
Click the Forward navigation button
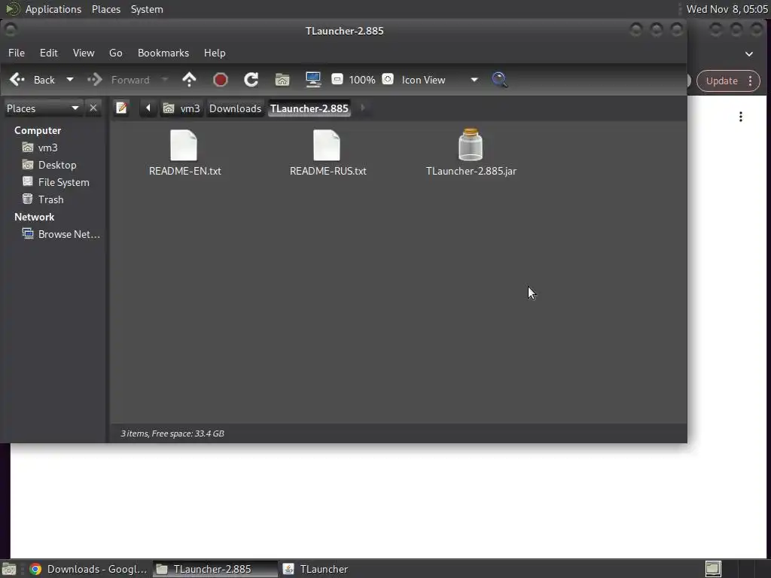pos(119,80)
